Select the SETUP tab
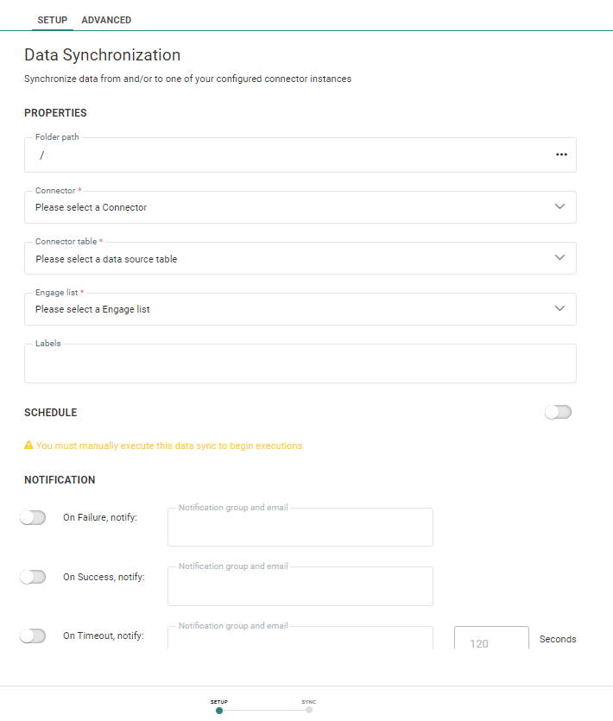 tap(54, 19)
